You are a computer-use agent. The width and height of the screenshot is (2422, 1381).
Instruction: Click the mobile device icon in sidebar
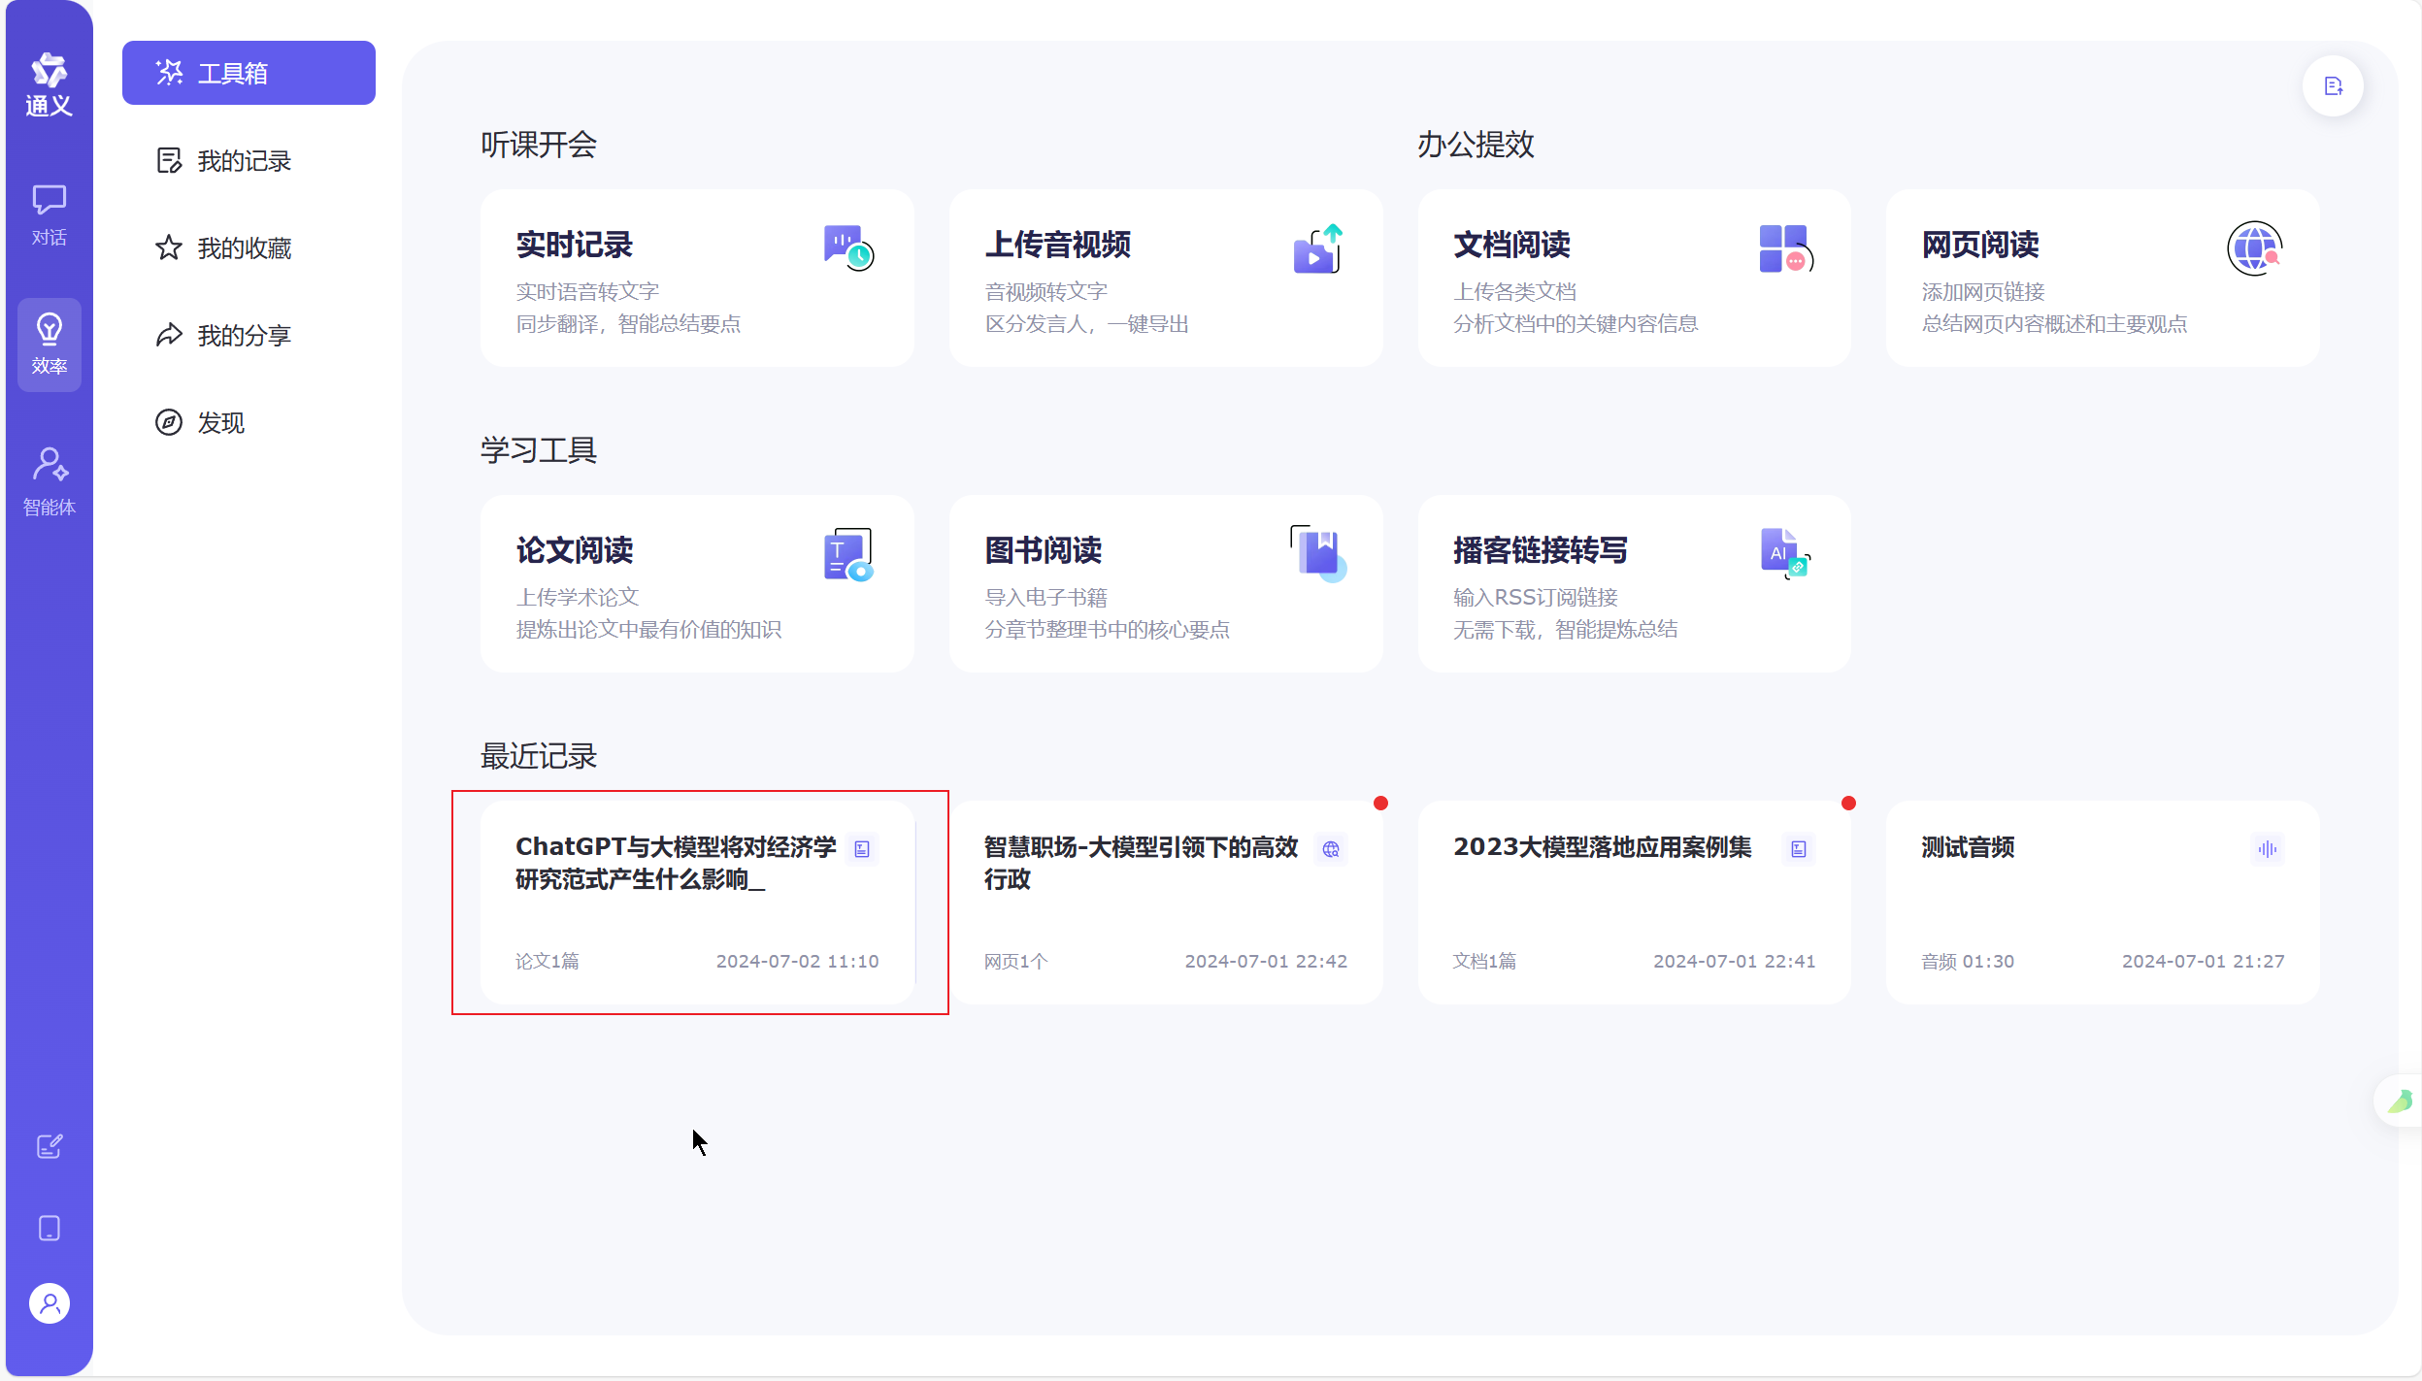(x=49, y=1228)
